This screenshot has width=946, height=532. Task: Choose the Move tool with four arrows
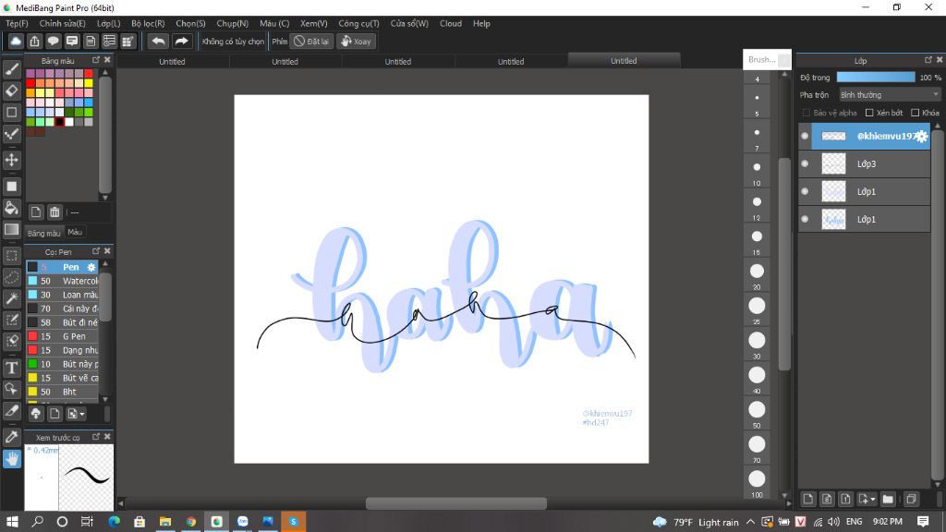point(11,160)
